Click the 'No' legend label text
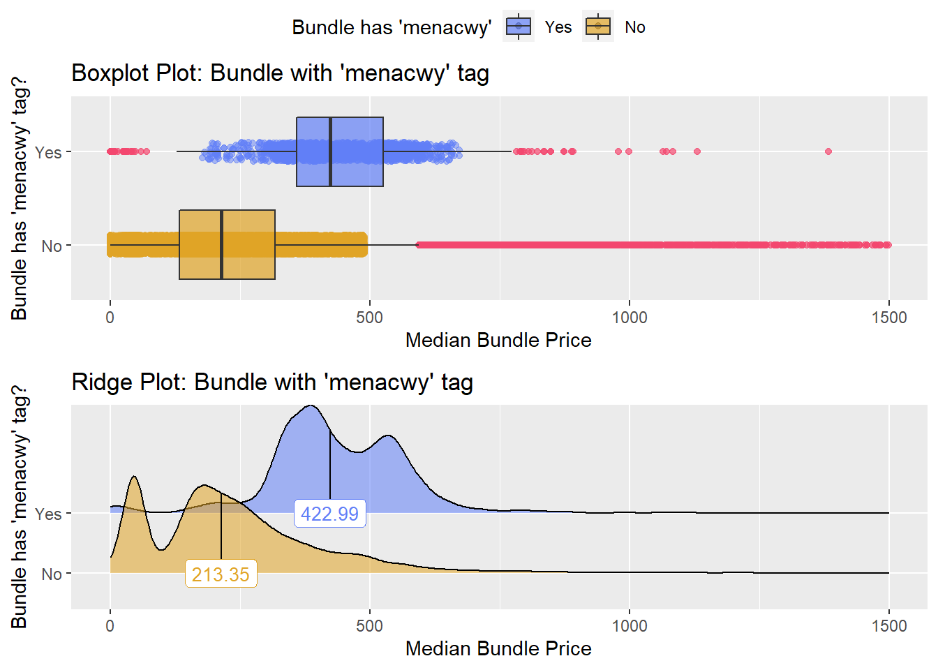Viewport: 938px width, 670px height. (x=635, y=27)
